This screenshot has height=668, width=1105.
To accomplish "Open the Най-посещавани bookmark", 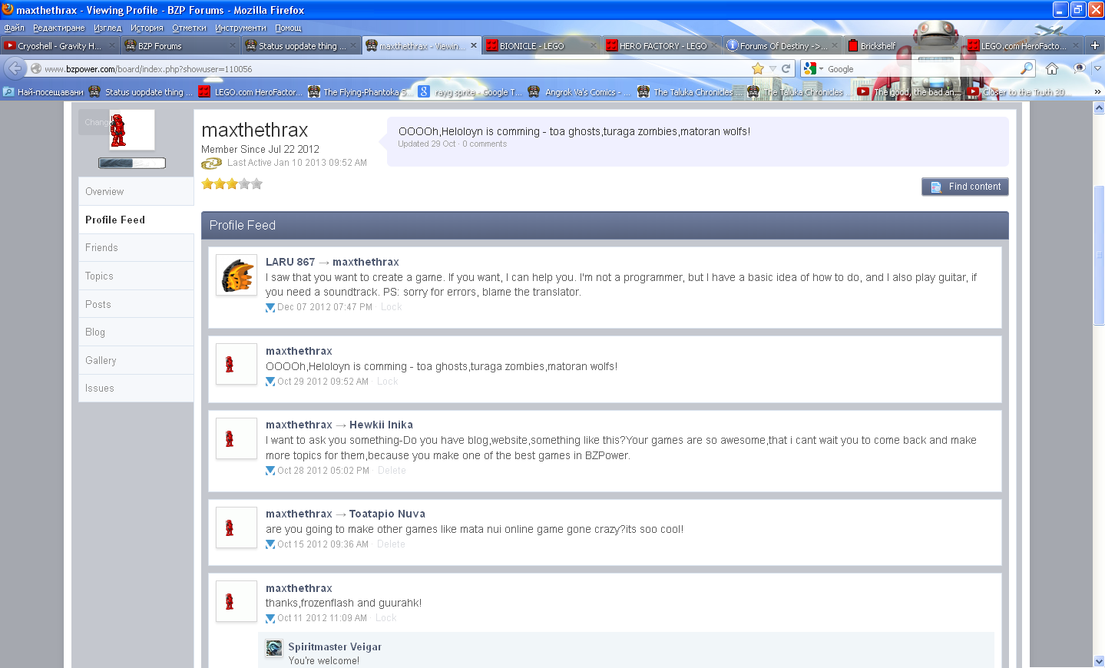I will click(44, 92).
